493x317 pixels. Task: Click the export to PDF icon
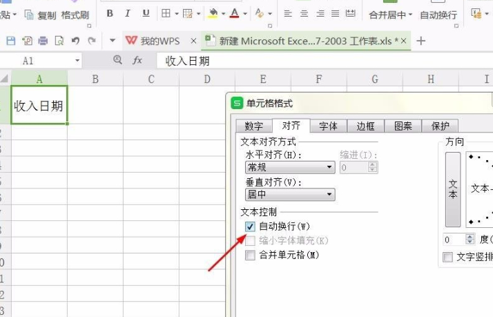click(27, 41)
